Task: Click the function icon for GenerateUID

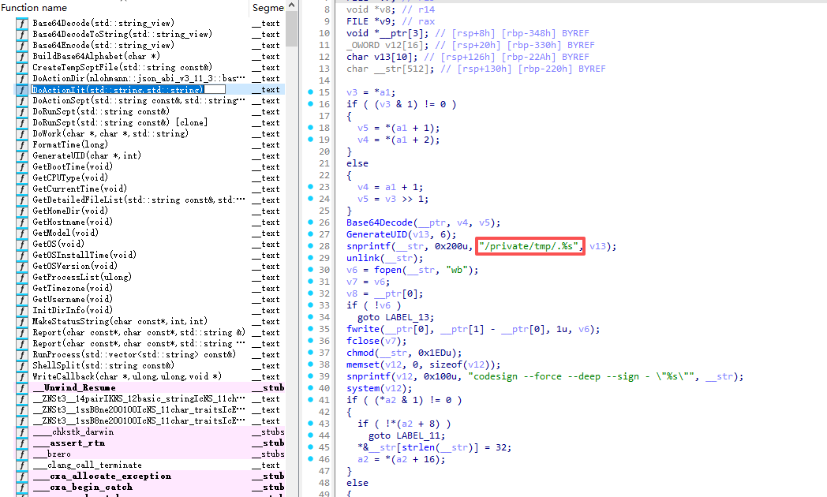Action: point(22,156)
